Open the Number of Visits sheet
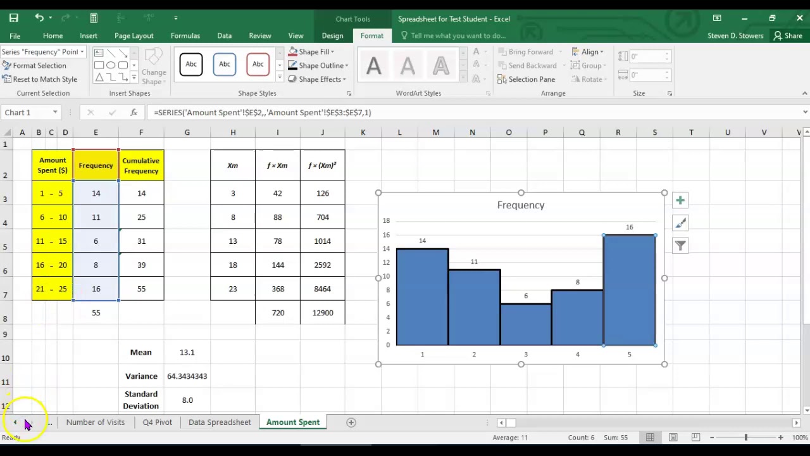The image size is (810, 456). pyautogui.click(x=96, y=422)
